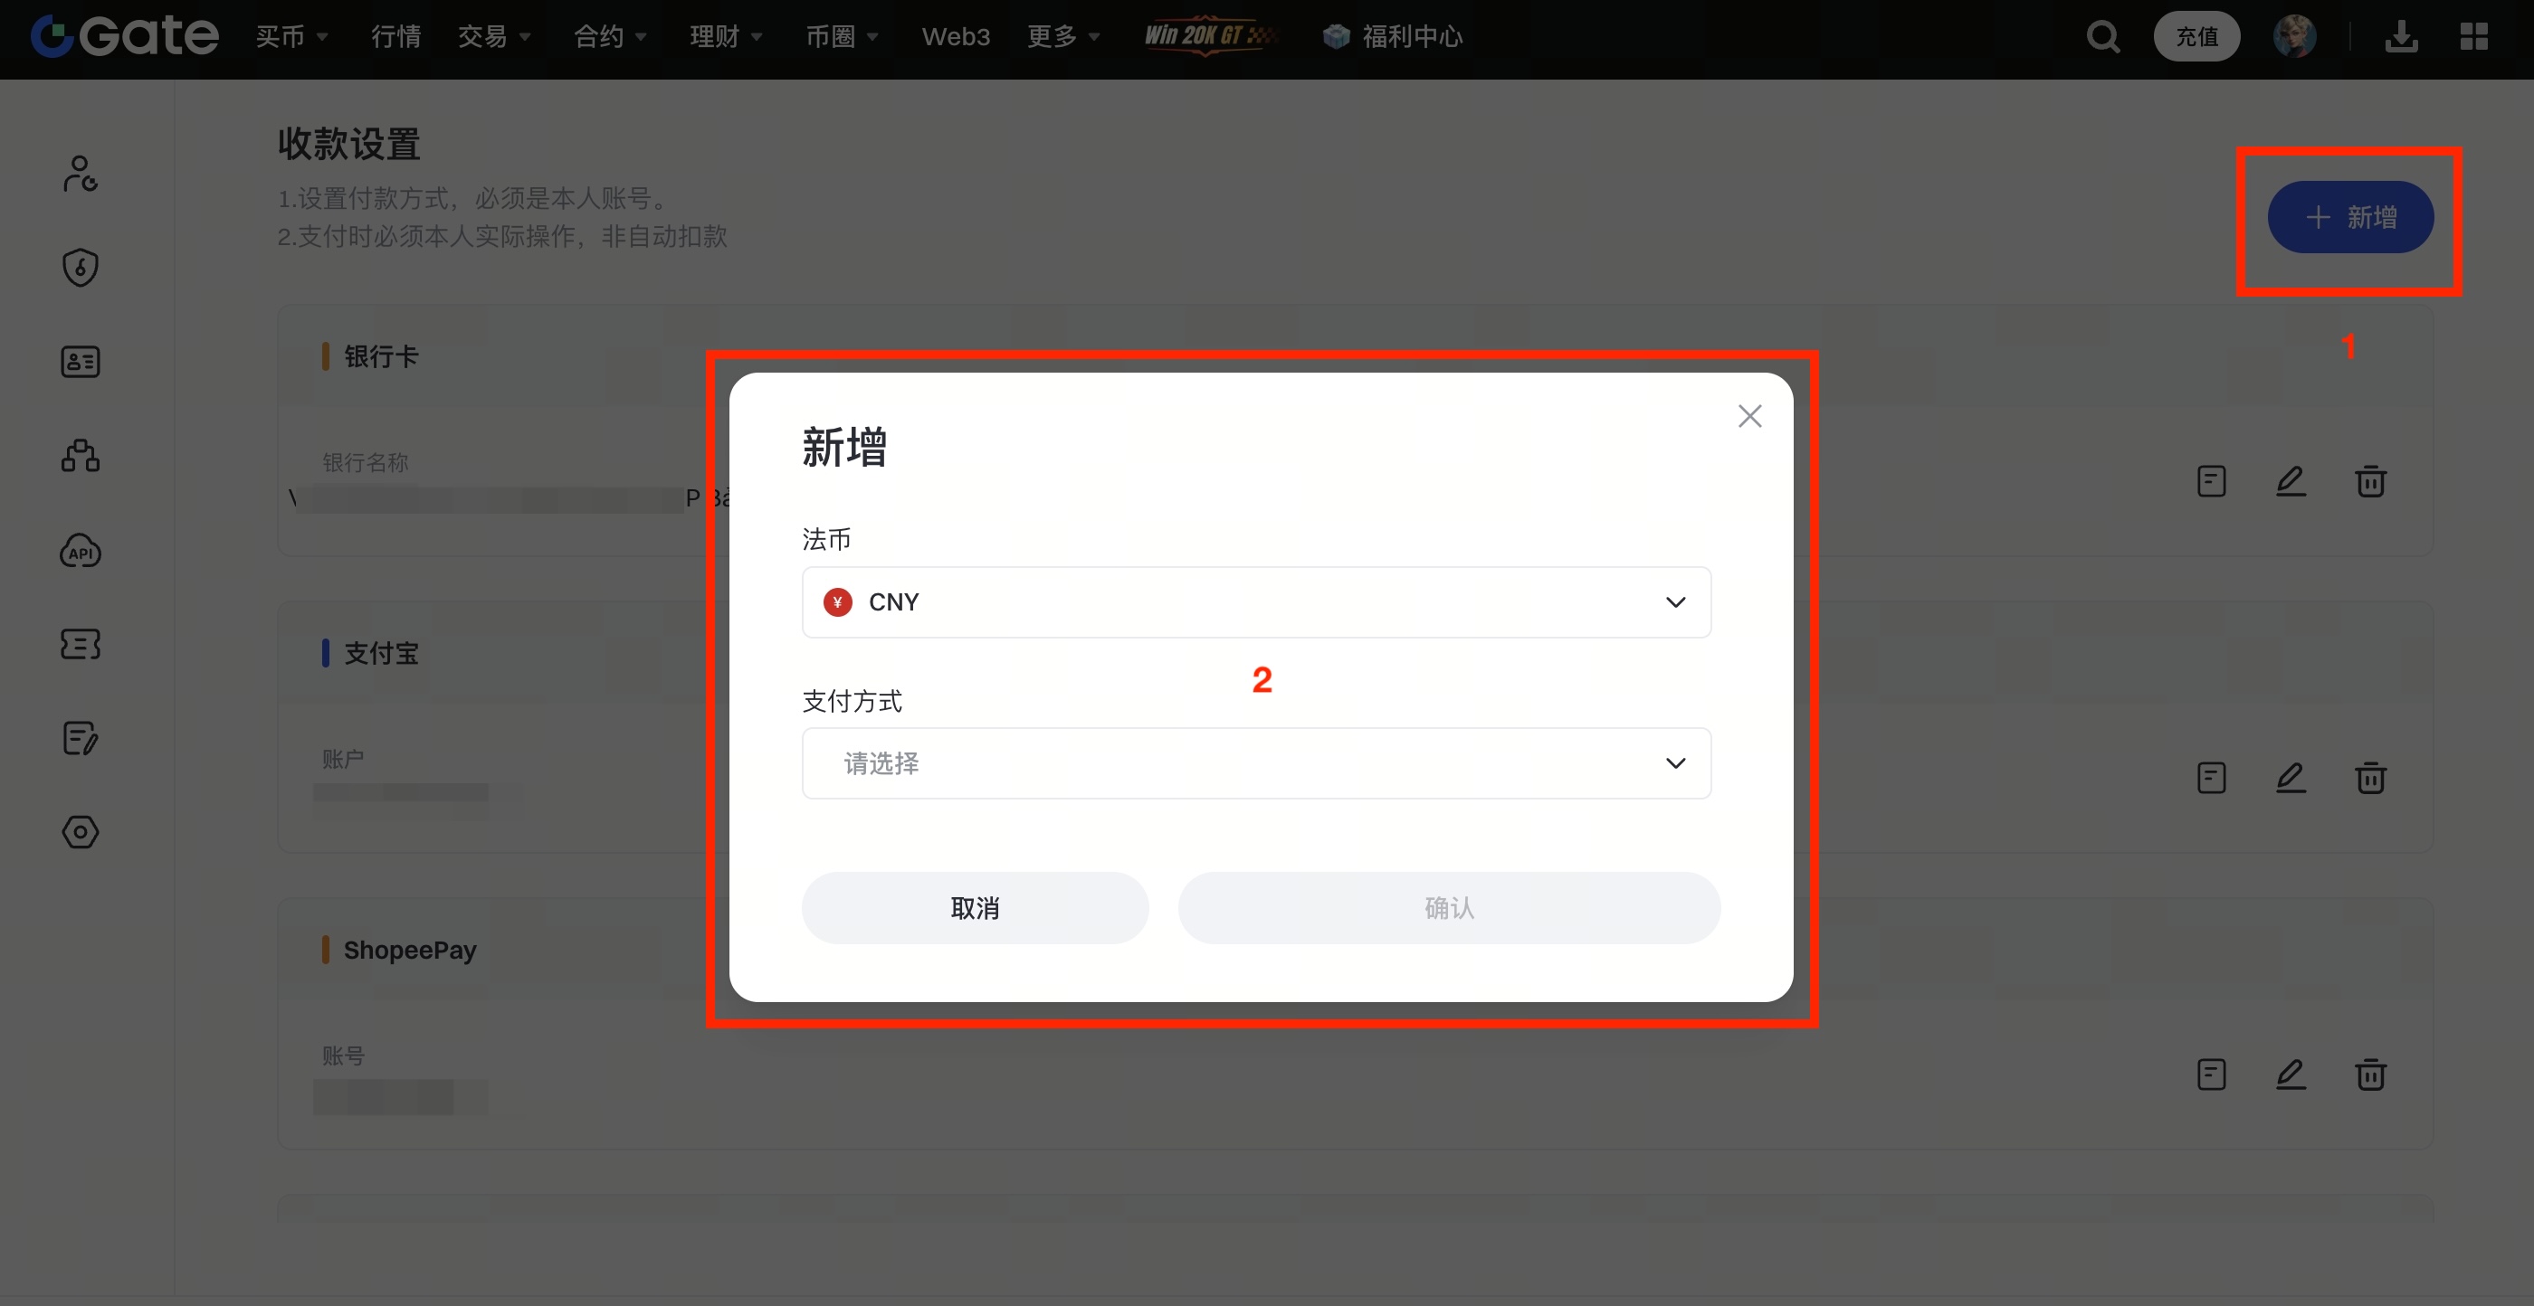Open the download app icon in header
The height and width of the screenshot is (1306, 2534).
click(2401, 37)
